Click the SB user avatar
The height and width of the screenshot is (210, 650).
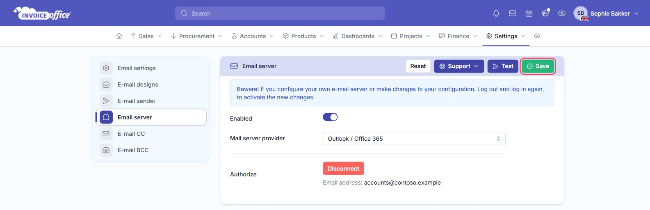coord(581,13)
